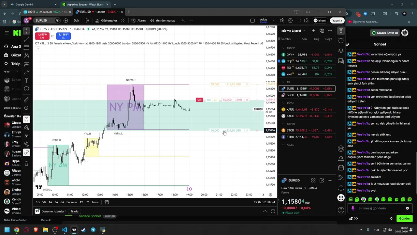The image size is (417, 235).
Task: Open the alerts alarm-clock panel icon
Action: click(341, 40)
